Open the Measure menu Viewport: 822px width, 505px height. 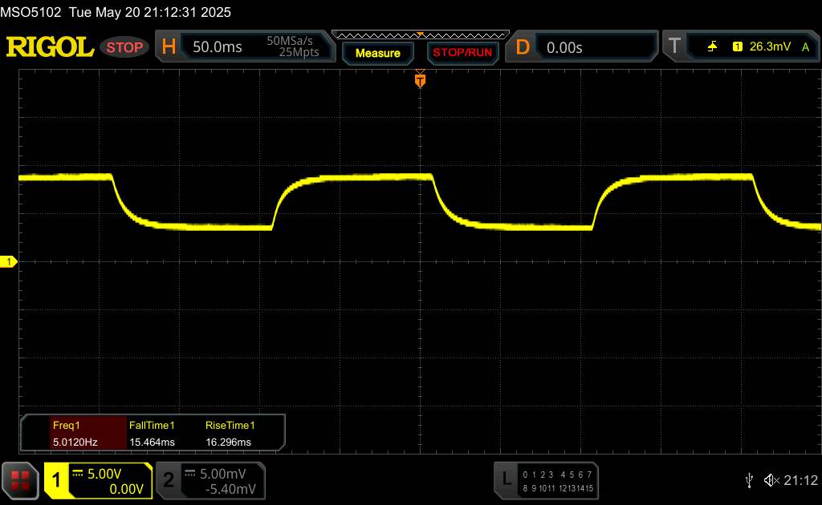(377, 53)
